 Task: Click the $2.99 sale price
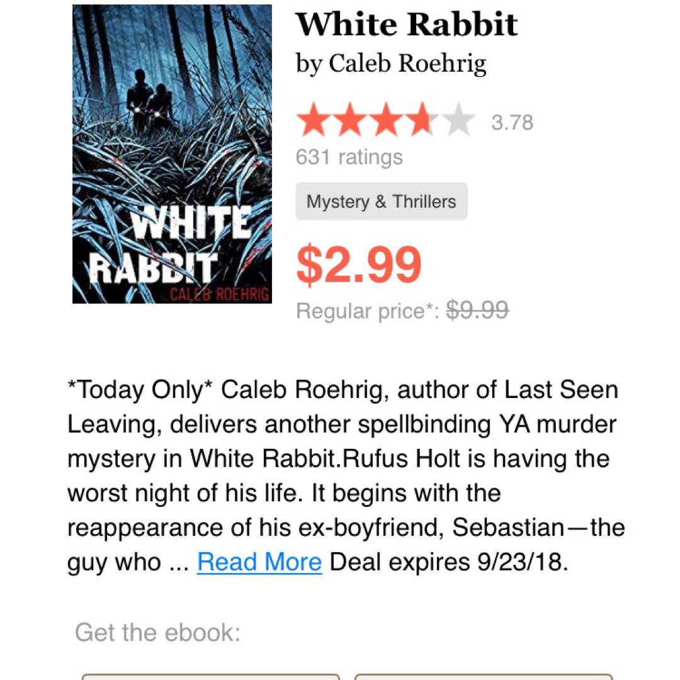[x=358, y=264]
